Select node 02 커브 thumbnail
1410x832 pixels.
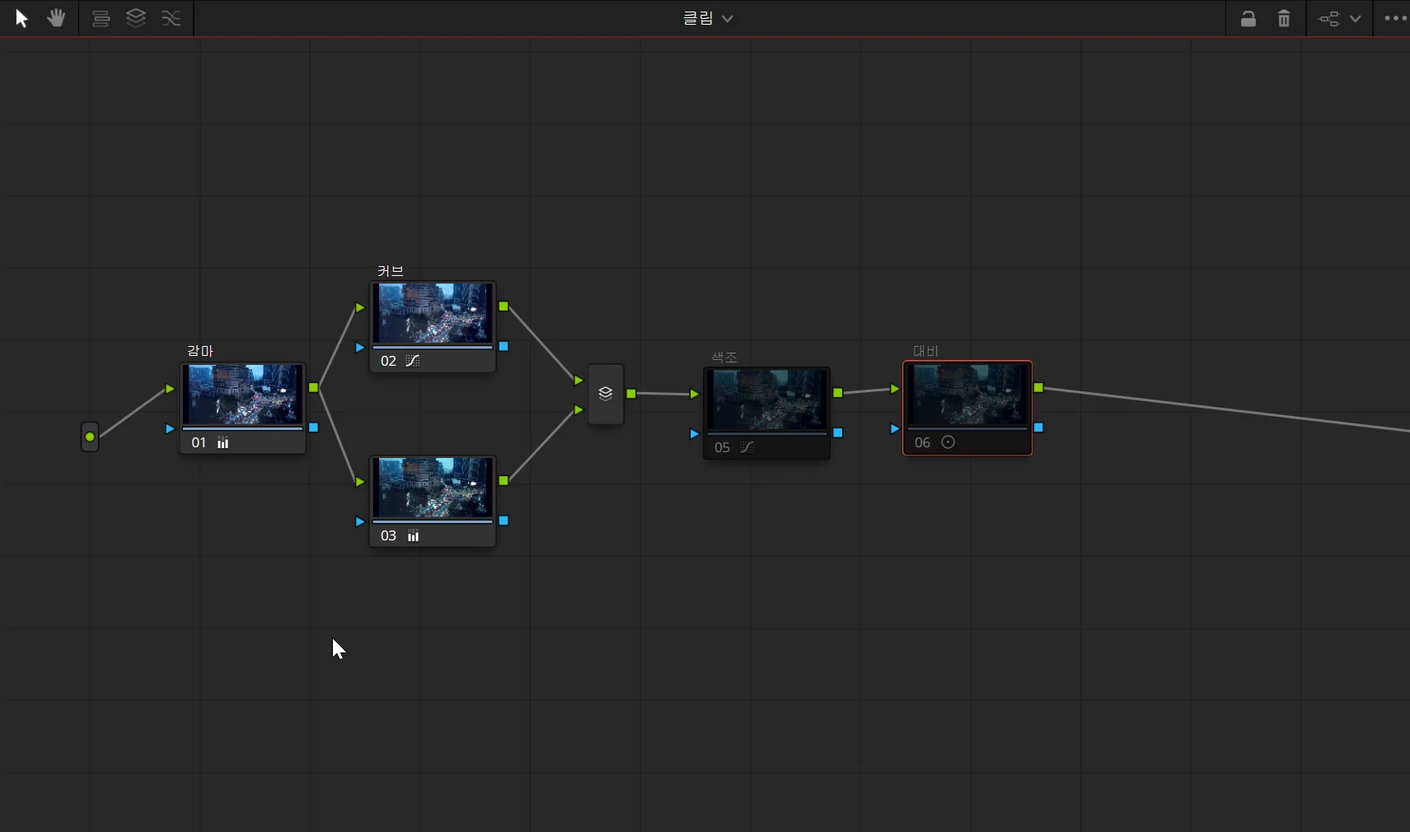point(433,313)
